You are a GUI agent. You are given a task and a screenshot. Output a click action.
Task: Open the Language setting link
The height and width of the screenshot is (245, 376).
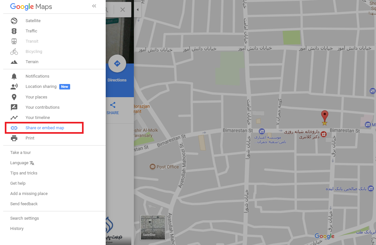pos(22,163)
